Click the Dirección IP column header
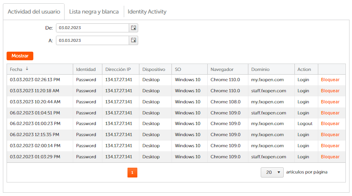 click(x=118, y=69)
